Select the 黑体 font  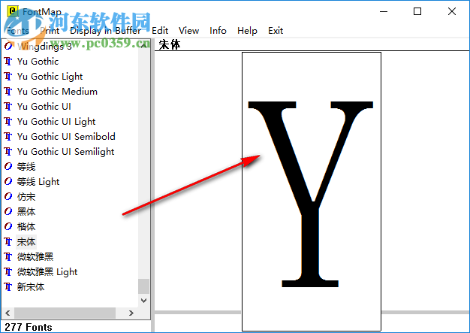pyautogui.click(x=26, y=211)
